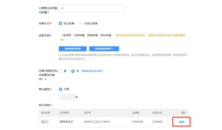Viewport: 222px width, 130px height.
Task: Click the 智能选择经营范围 button
Action: click(x=72, y=49)
